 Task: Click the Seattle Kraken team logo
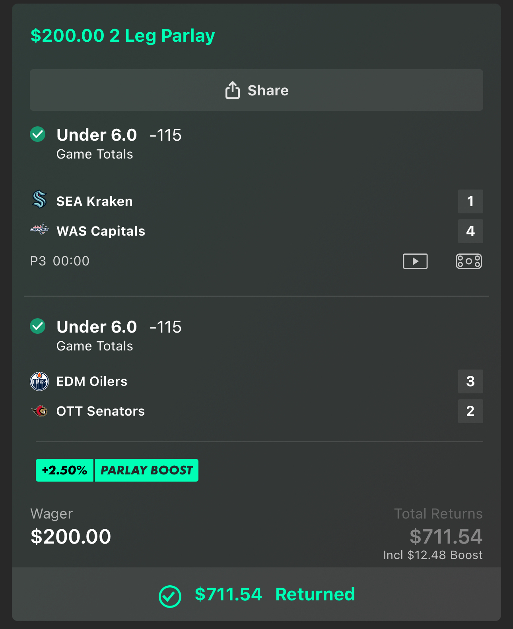pyautogui.click(x=39, y=199)
